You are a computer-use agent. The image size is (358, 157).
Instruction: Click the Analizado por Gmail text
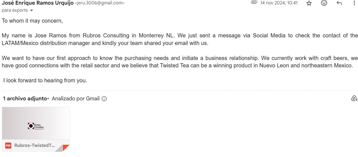click(x=76, y=99)
